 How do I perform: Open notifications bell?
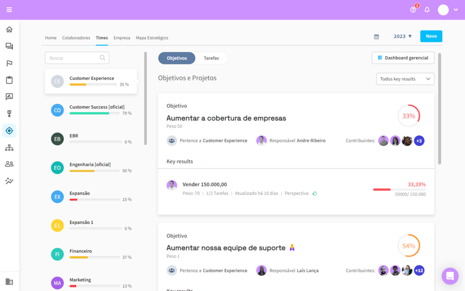tap(427, 10)
